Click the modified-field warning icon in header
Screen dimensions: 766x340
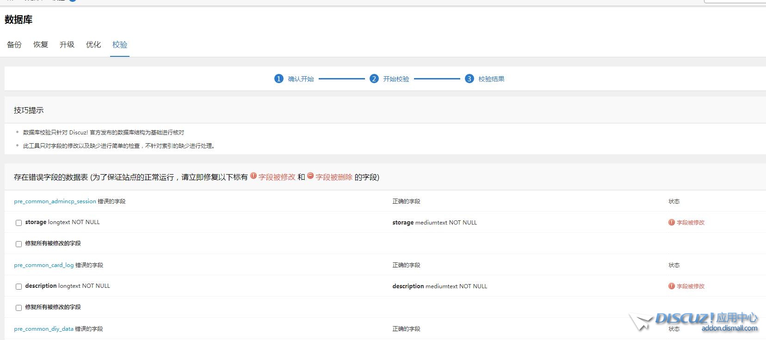coord(253,176)
